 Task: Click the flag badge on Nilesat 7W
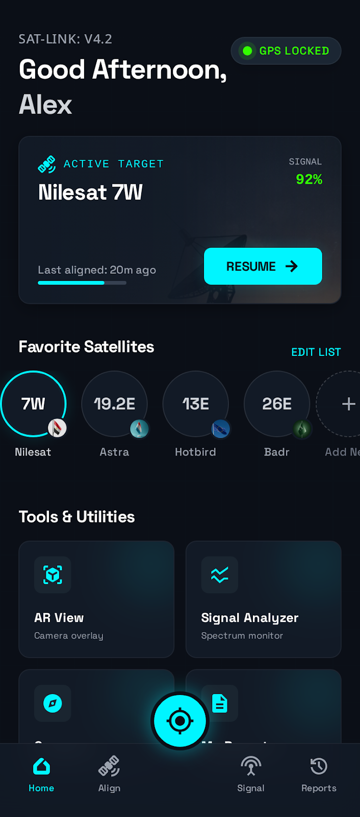click(x=57, y=428)
